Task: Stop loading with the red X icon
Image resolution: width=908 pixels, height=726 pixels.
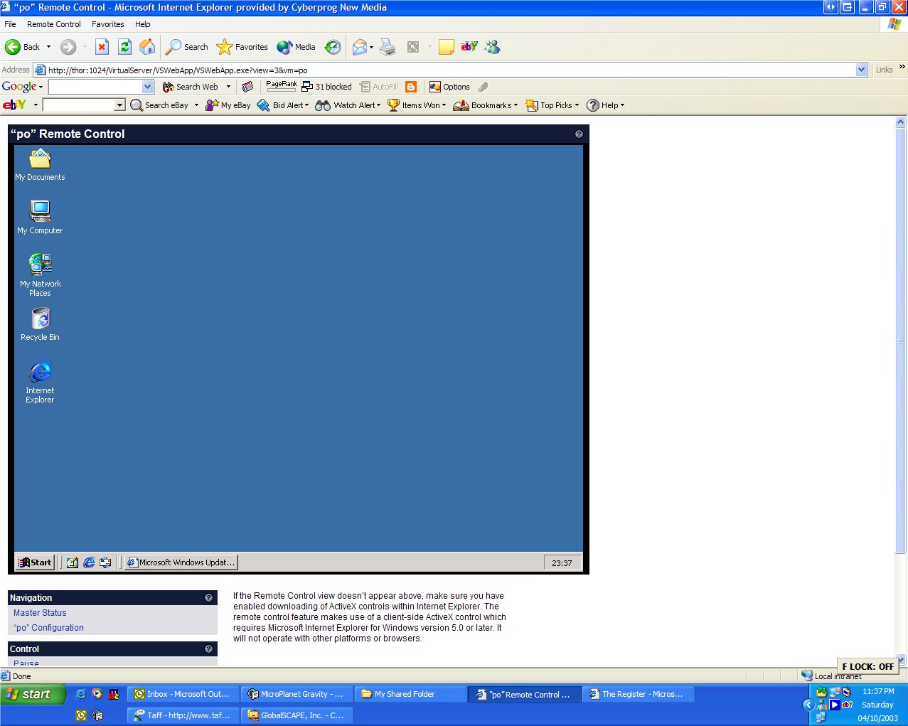Action: (102, 47)
